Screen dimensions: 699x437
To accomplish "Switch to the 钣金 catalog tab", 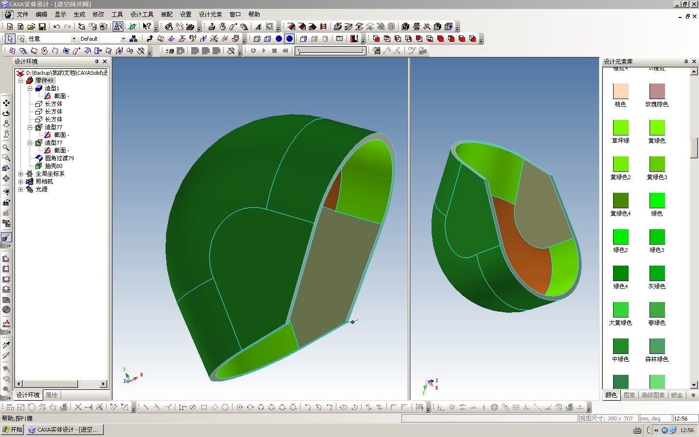I will [677, 395].
